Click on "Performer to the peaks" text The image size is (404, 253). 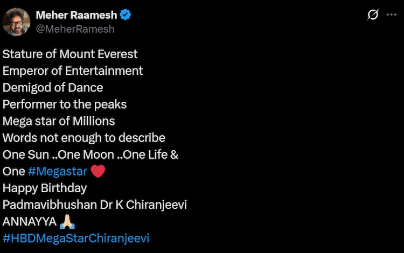pos(65,104)
